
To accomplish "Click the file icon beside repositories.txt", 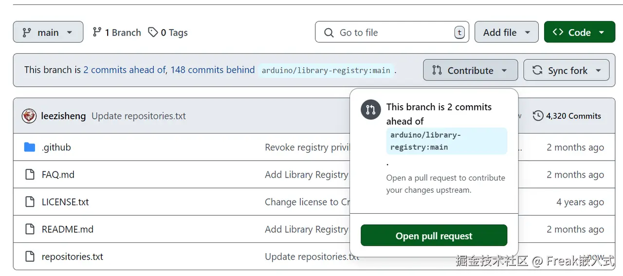I will tap(30, 257).
